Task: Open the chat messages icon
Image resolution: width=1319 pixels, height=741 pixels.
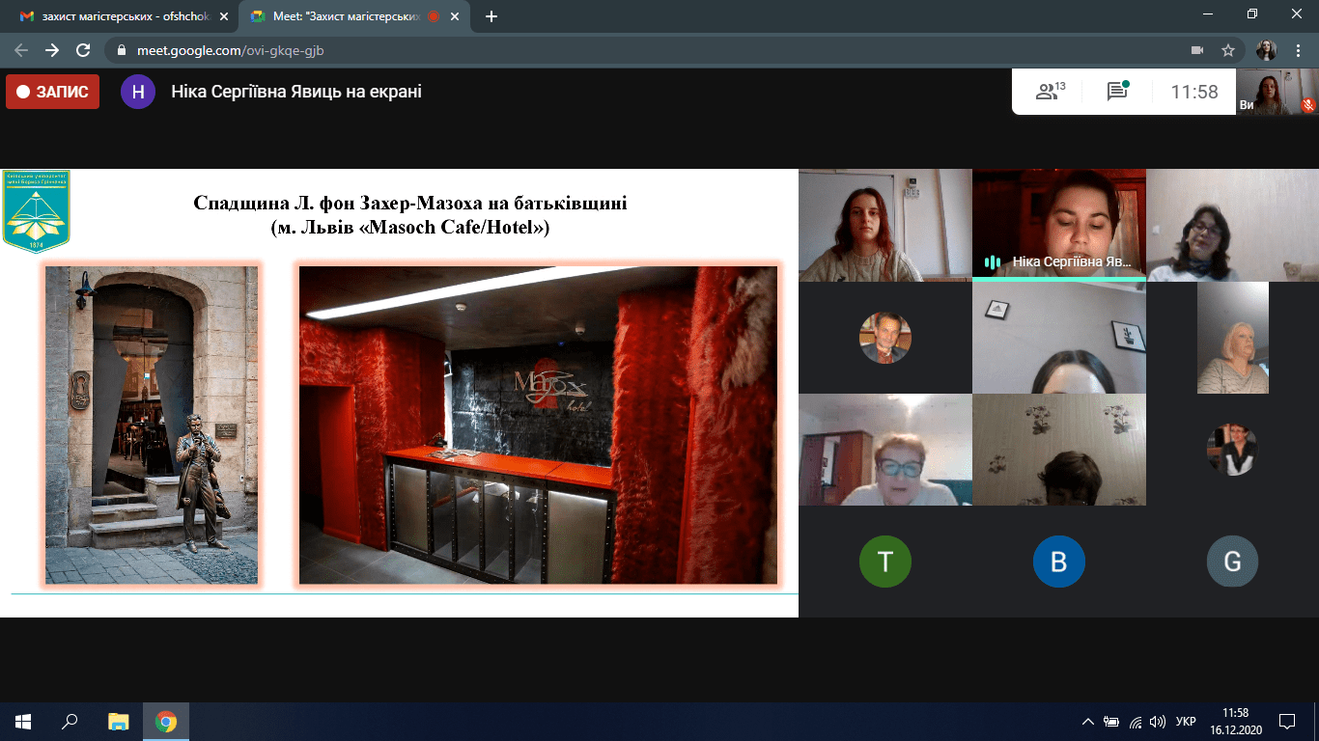Action: pos(1118,92)
